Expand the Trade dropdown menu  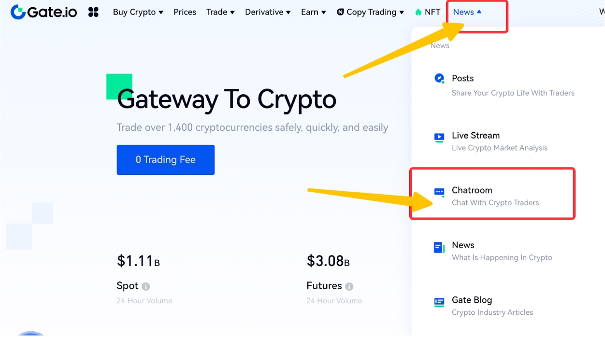(220, 12)
